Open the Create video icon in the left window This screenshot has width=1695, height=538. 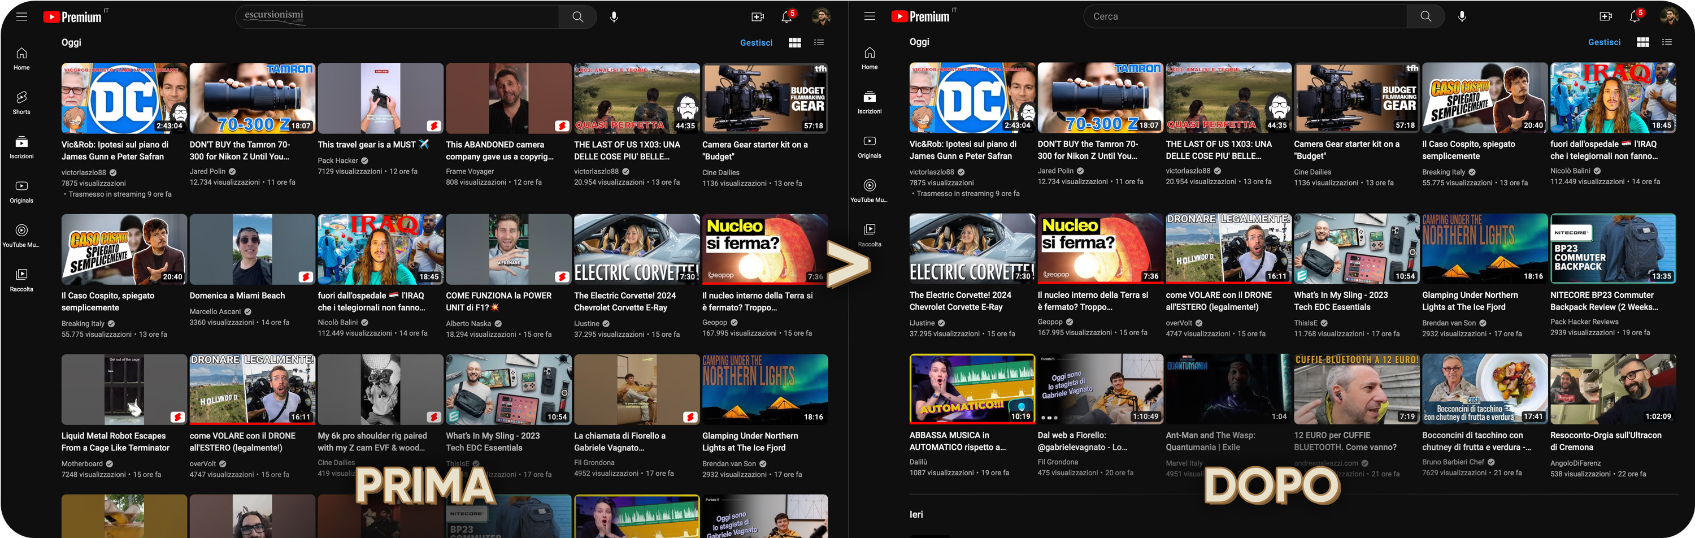point(757,16)
